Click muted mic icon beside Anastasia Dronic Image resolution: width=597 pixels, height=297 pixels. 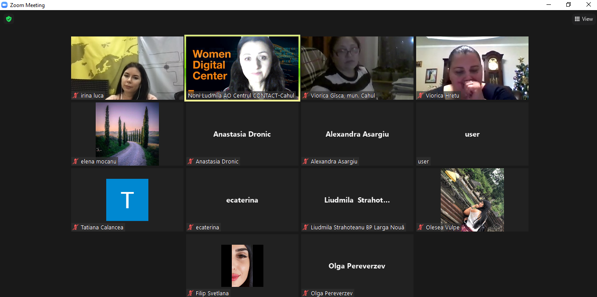(x=191, y=162)
